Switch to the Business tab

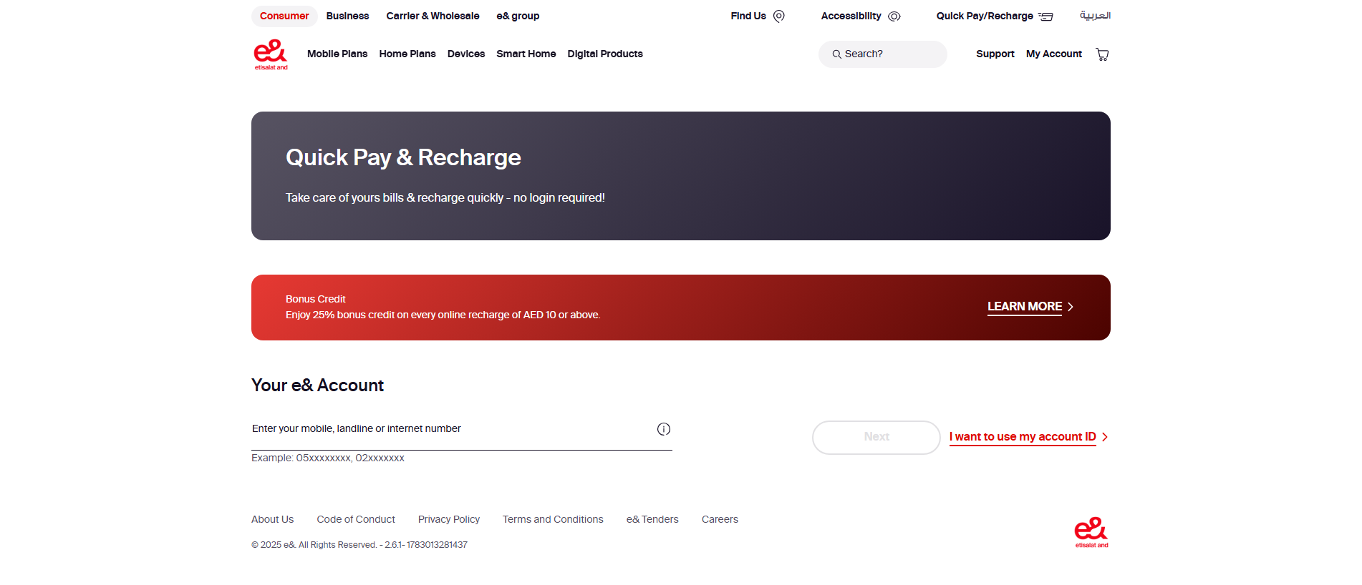(347, 16)
